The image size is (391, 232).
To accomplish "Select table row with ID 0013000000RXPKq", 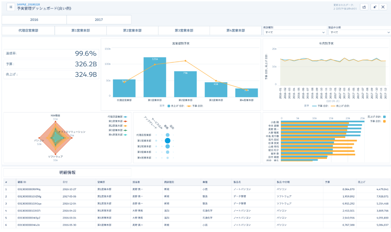I will click(x=197, y=189).
